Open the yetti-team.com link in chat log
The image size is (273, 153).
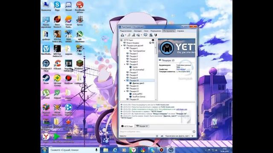click(182, 109)
